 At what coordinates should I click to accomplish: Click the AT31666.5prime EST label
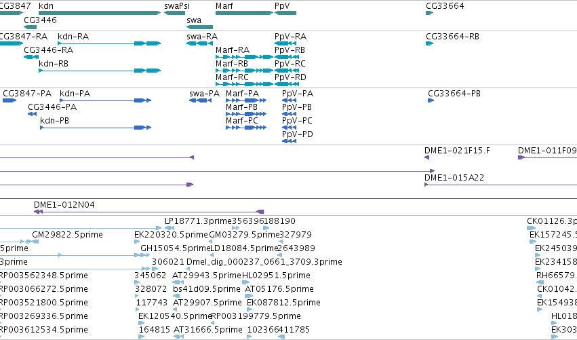point(208,330)
